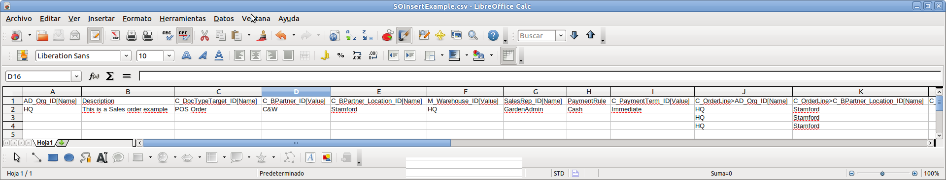
Task: Click the Buscar search field
Action: click(537, 35)
